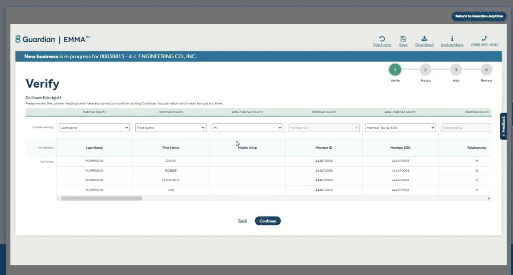Open the Instructions info icon
513x275 pixels.
[452, 38]
